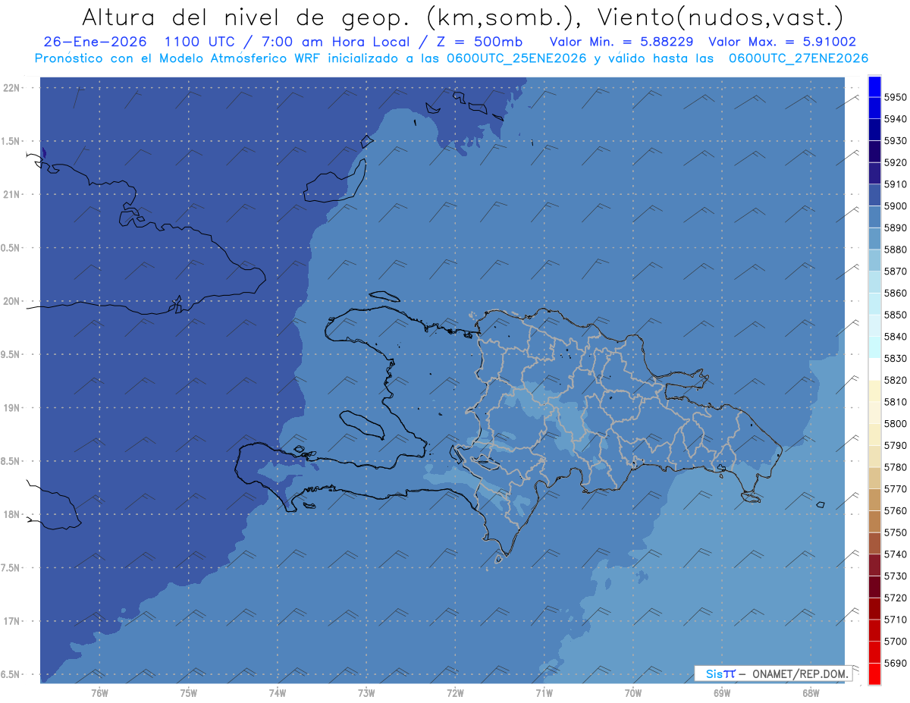Click the '5770' color bar value
Viewport: 910px width, 703px height.
click(x=896, y=489)
